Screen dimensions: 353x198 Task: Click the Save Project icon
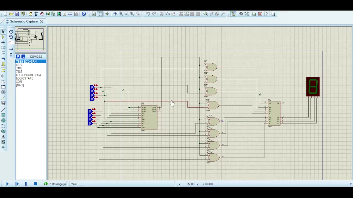[x=17, y=14]
